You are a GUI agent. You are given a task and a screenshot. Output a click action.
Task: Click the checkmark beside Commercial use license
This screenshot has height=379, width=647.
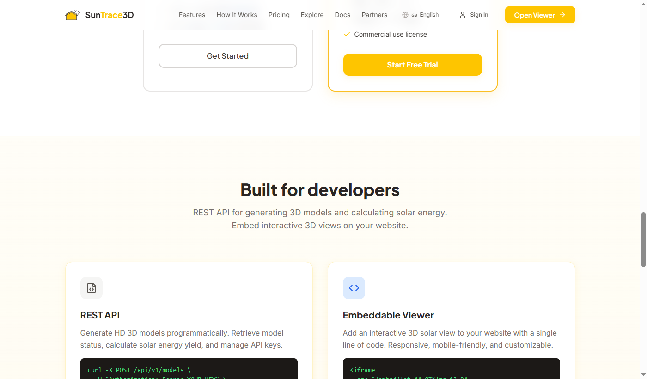(347, 34)
